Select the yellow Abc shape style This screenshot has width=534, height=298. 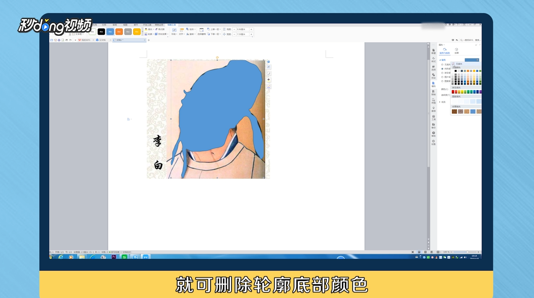tap(137, 32)
